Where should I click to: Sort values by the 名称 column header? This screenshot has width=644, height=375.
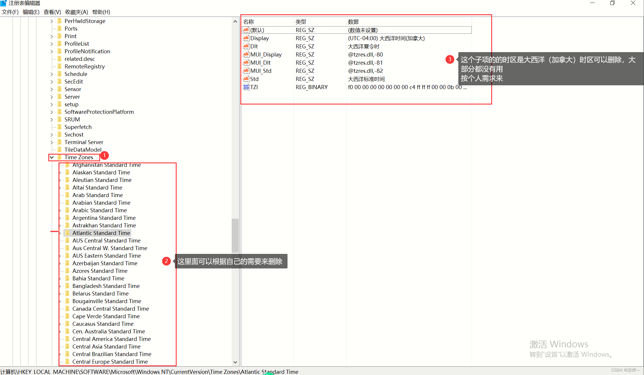[x=267, y=22]
